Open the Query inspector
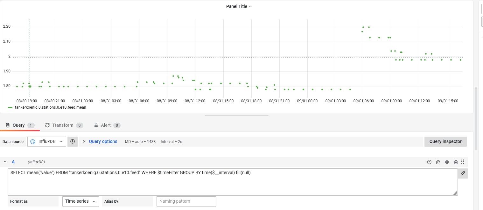The width and height of the screenshot is (483, 210). tap(445, 142)
